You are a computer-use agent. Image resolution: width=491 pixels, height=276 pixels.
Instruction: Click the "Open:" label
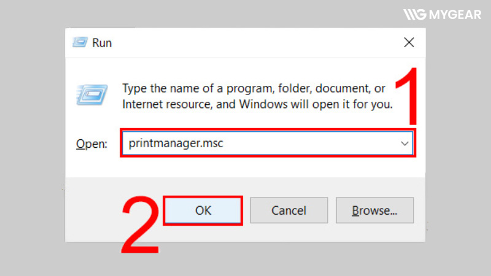point(91,144)
